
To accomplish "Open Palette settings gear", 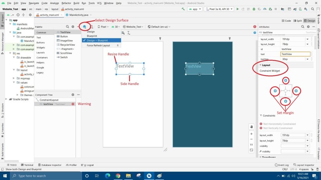I will (73, 27).
